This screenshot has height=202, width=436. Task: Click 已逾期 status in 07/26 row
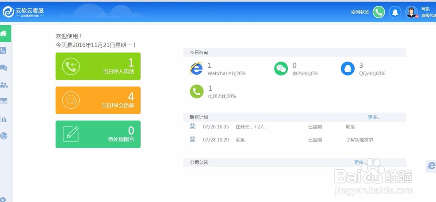(x=315, y=127)
